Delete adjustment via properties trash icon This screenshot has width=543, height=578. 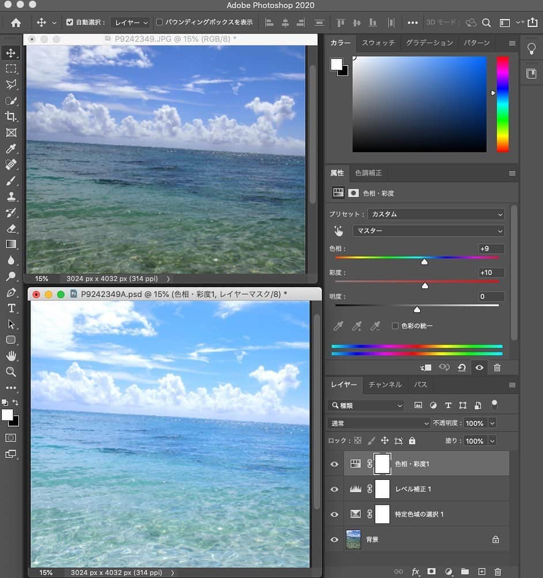click(x=497, y=367)
